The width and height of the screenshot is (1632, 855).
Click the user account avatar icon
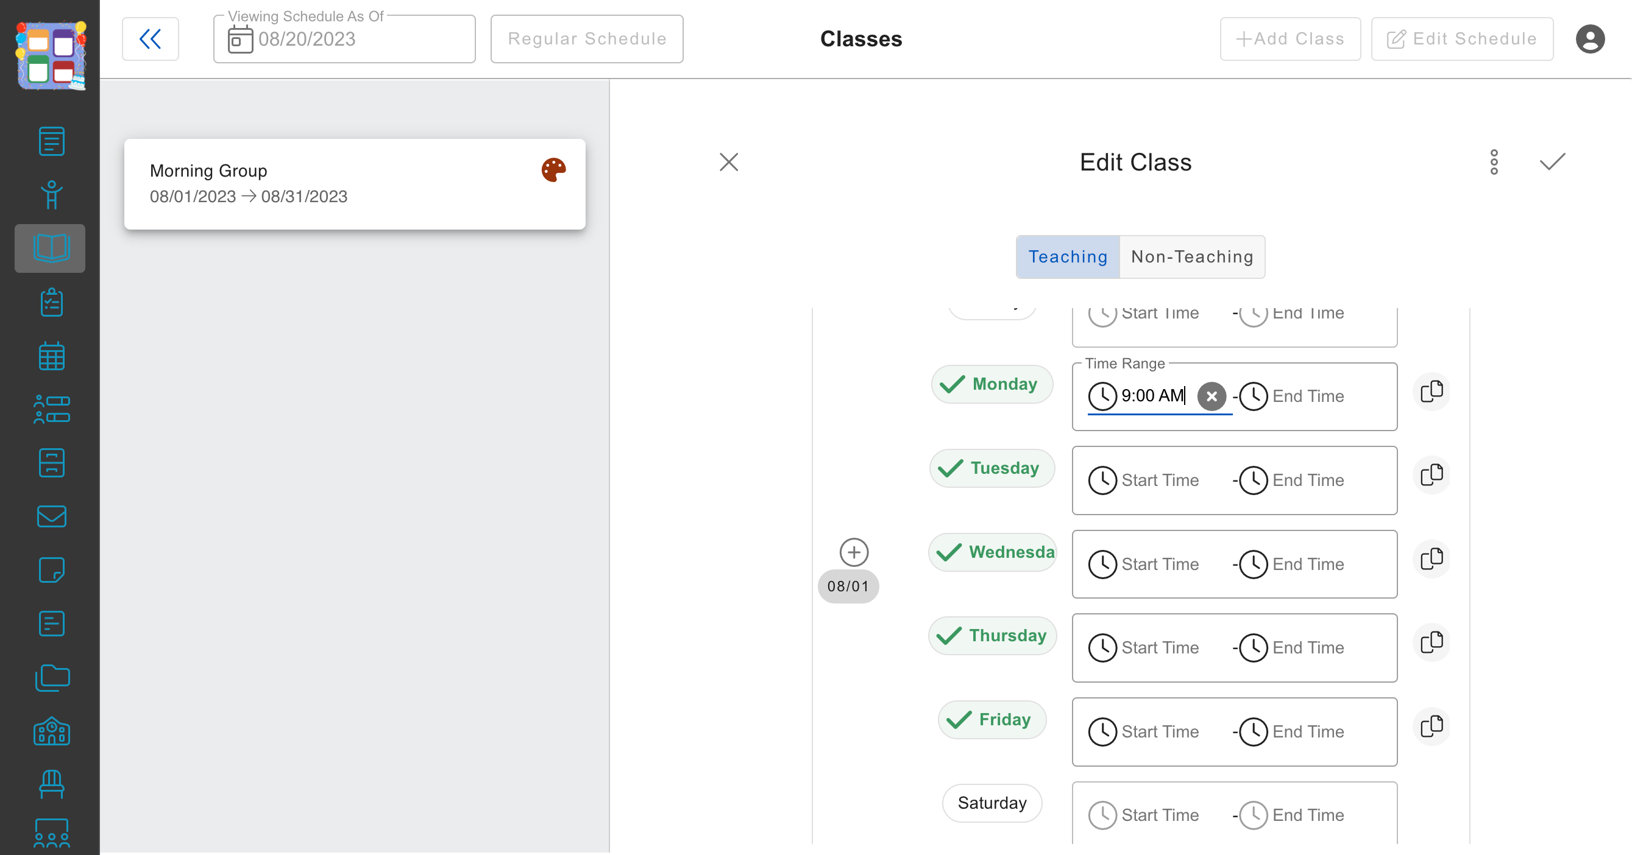pyautogui.click(x=1589, y=39)
